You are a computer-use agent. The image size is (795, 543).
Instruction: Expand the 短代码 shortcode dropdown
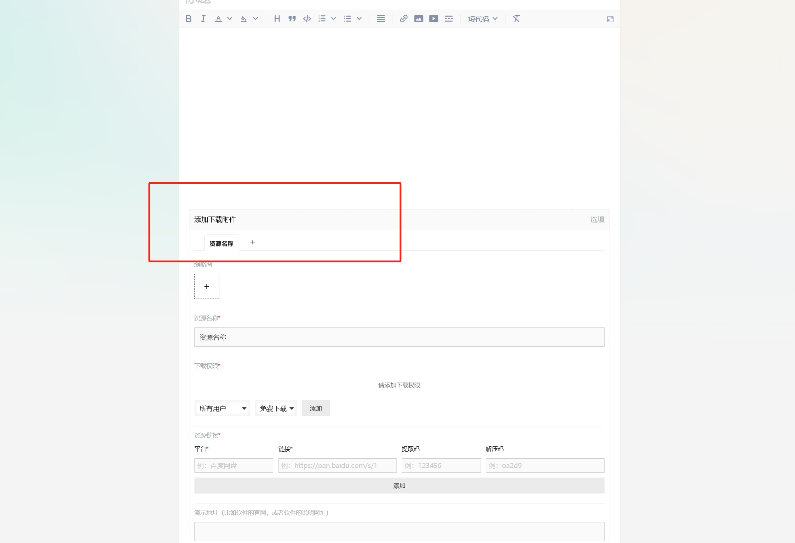pos(482,19)
